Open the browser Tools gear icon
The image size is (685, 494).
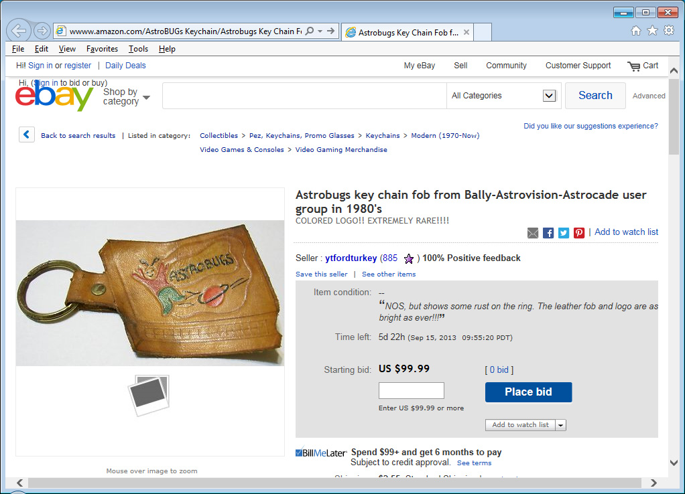tap(668, 31)
